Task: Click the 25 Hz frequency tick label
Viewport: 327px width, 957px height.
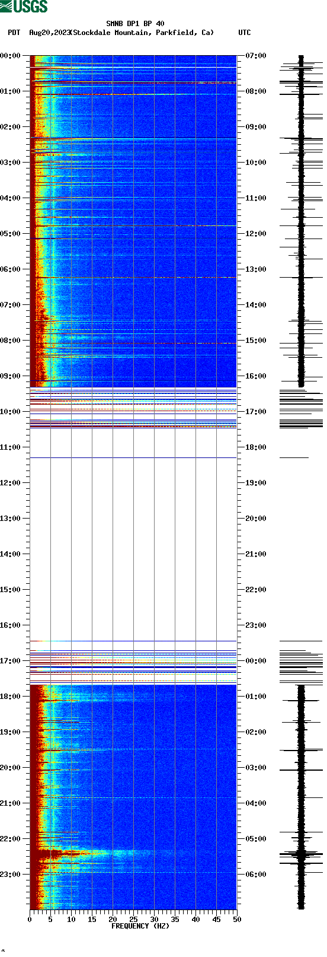Action: [x=133, y=920]
